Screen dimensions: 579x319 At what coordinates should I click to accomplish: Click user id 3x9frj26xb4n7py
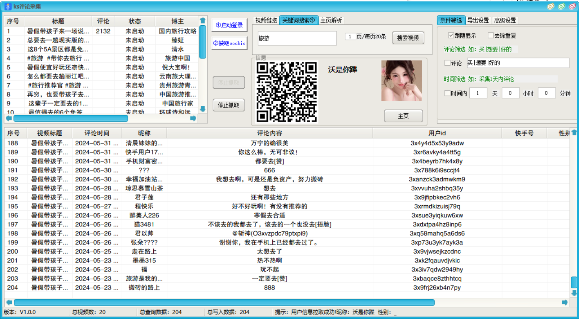pyautogui.click(x=437, y=288)
